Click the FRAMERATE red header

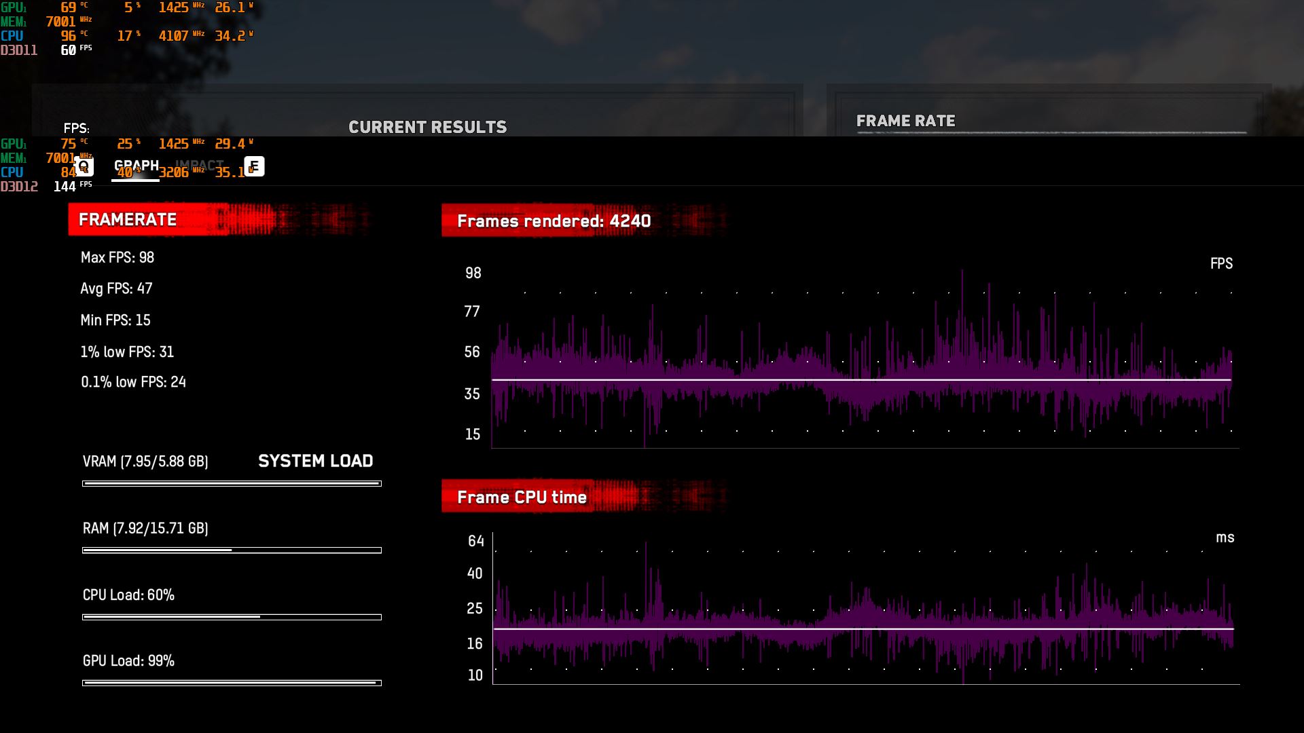(128, 220)
